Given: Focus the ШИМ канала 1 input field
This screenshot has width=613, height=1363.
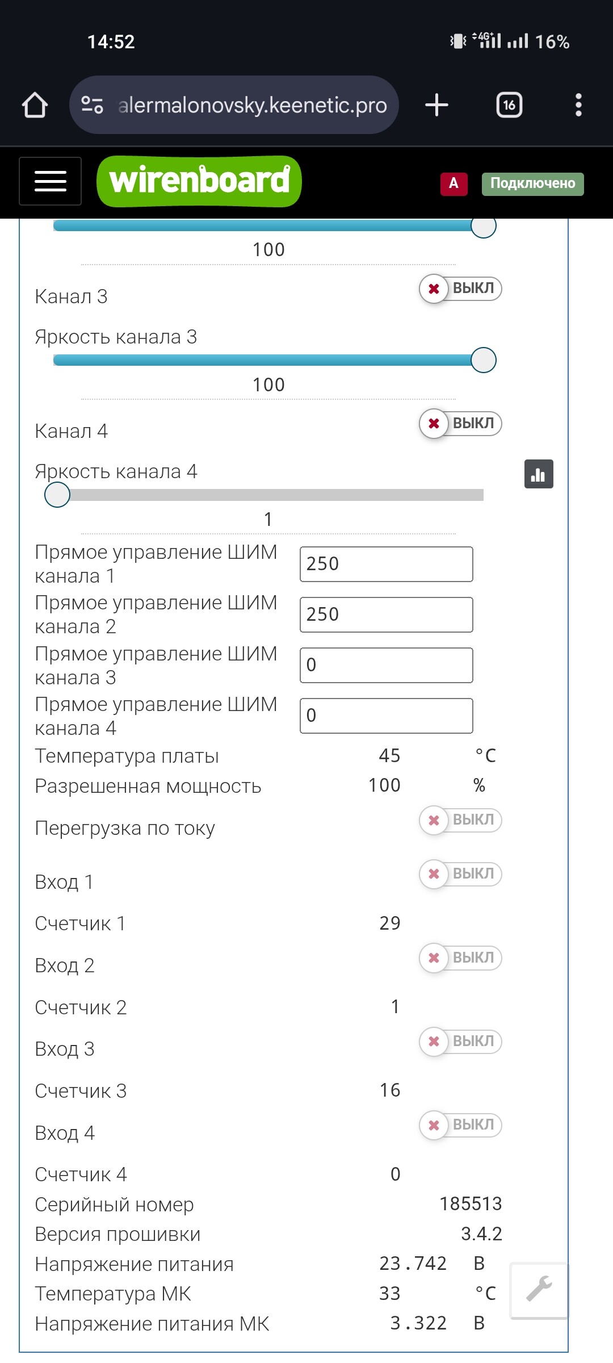Looking at the screenshot, I should tap(387, 564).
